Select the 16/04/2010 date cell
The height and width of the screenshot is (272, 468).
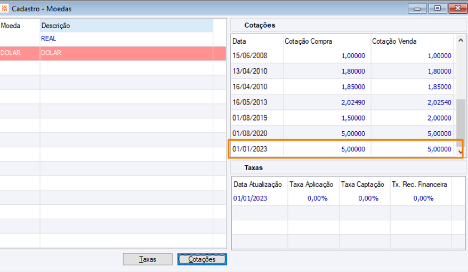coord(257,87)
